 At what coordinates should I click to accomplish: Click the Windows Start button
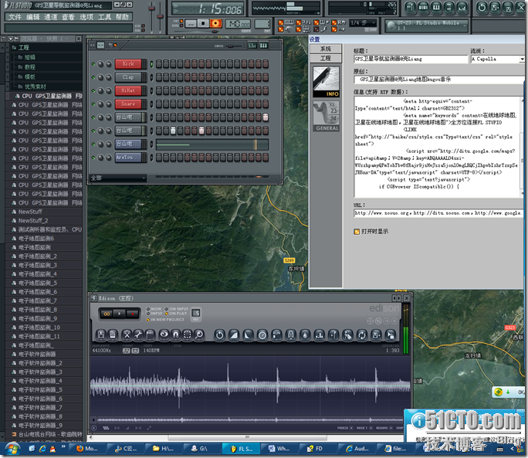[x=12, y=449]
